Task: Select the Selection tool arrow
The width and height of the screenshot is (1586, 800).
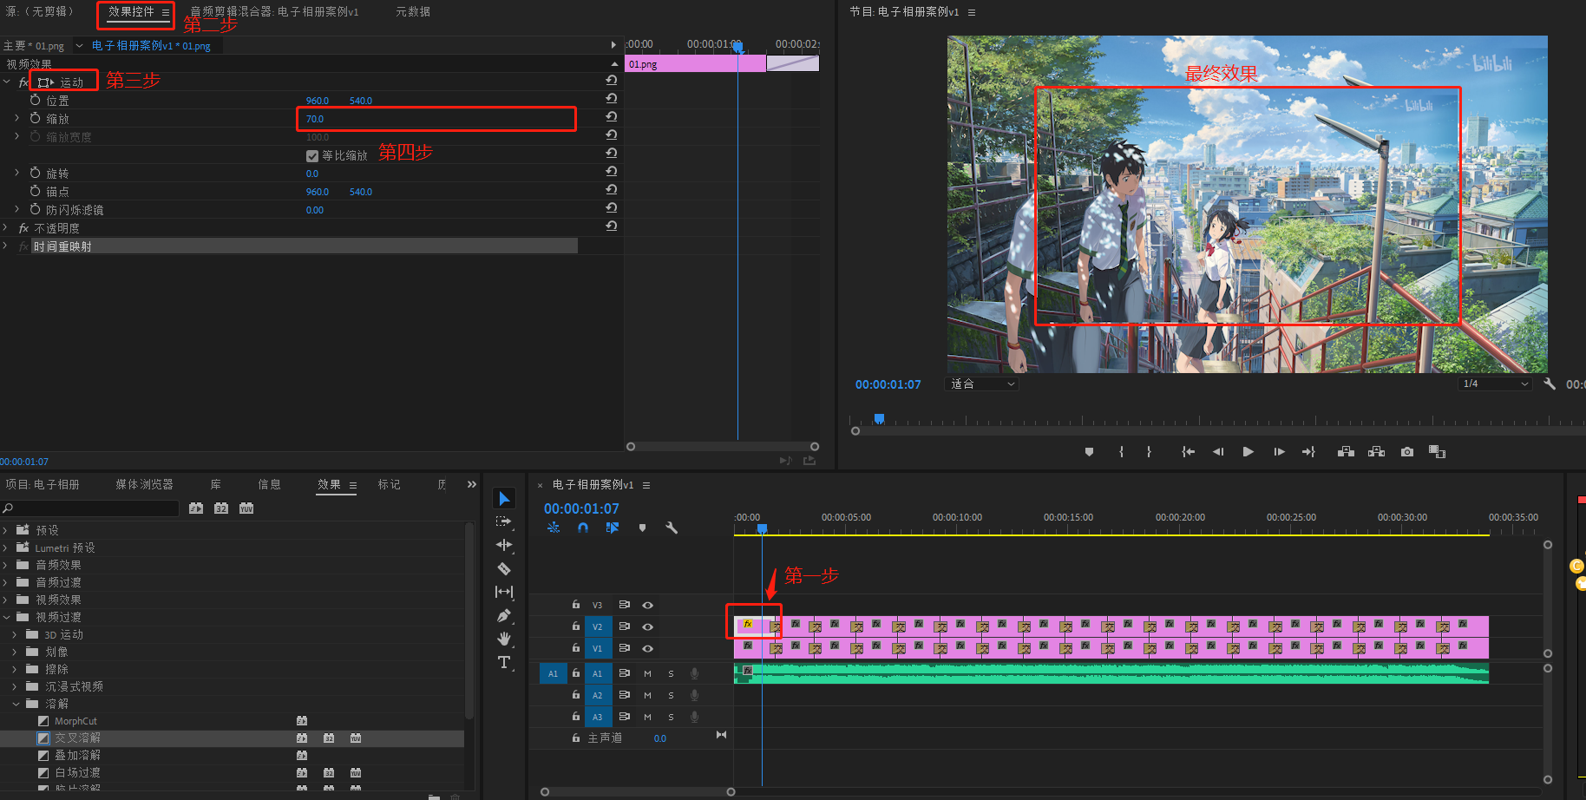Action: [x=504, y=498]
